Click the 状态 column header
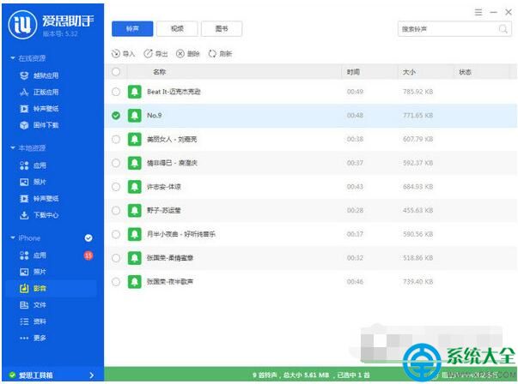 tap(465, 72)
